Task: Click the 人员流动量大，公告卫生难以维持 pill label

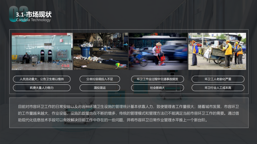Action: pos(42,79)
